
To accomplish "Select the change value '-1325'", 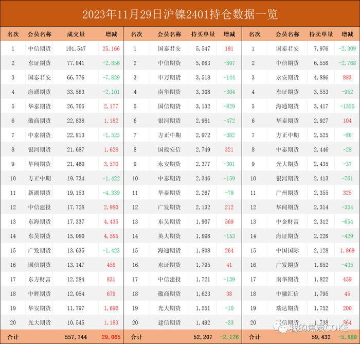I will [x=347, y=107].
